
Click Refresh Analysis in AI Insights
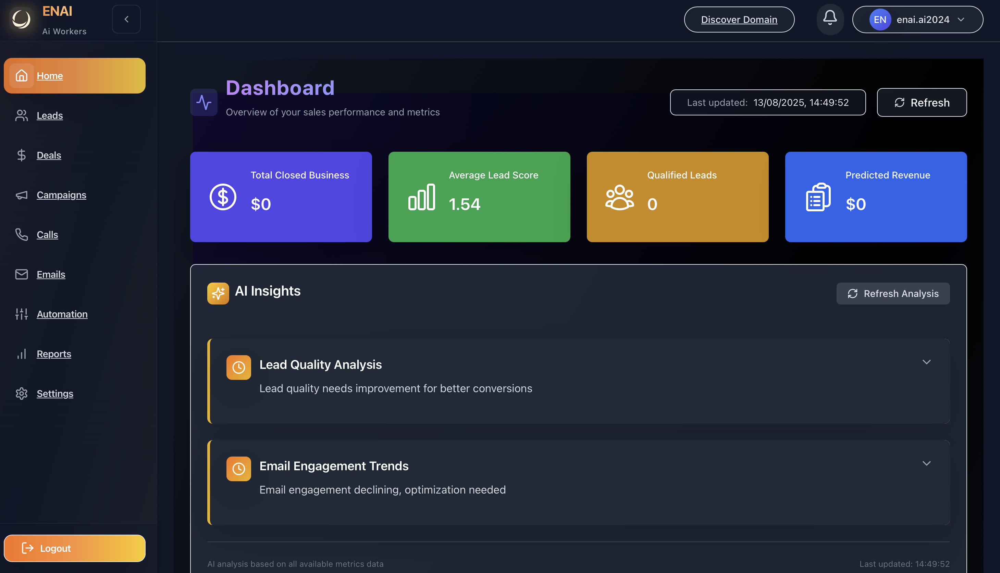tap(893, 293)
